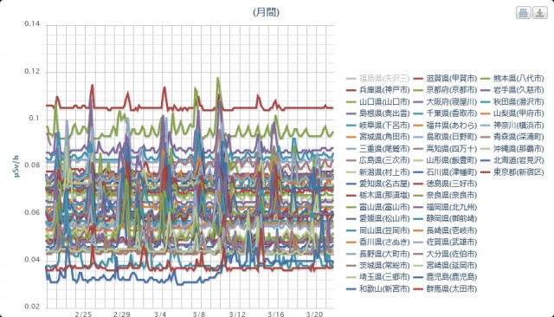Toggle 石川県(津幡町) legend item

(x=445, y=172)
